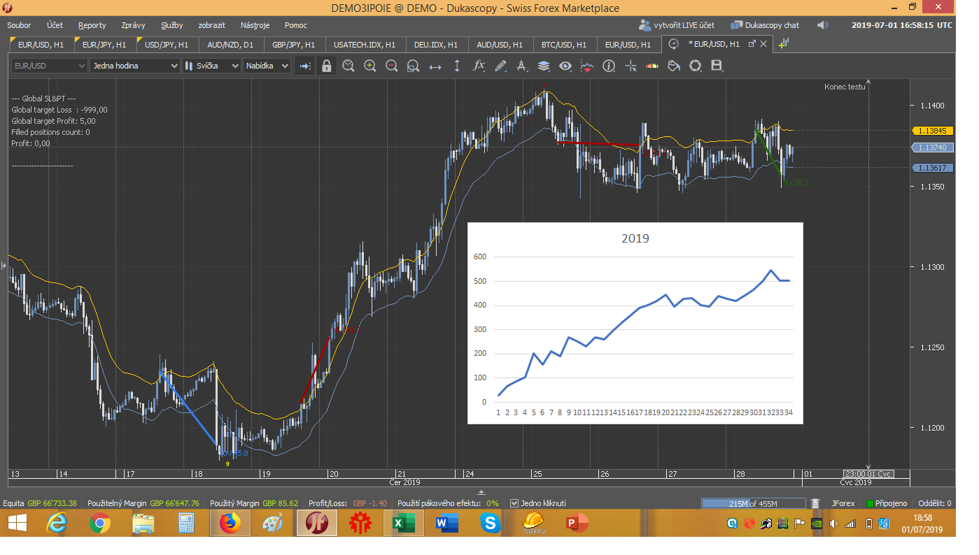Screen dimensions: 979x555
Task: Switch to the EUR/JPY, H1 tab
Action: (104, 44)
